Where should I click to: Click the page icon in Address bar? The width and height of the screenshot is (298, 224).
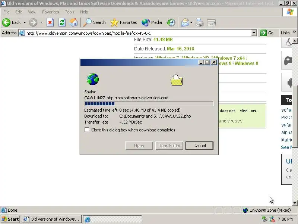point(22,33)
